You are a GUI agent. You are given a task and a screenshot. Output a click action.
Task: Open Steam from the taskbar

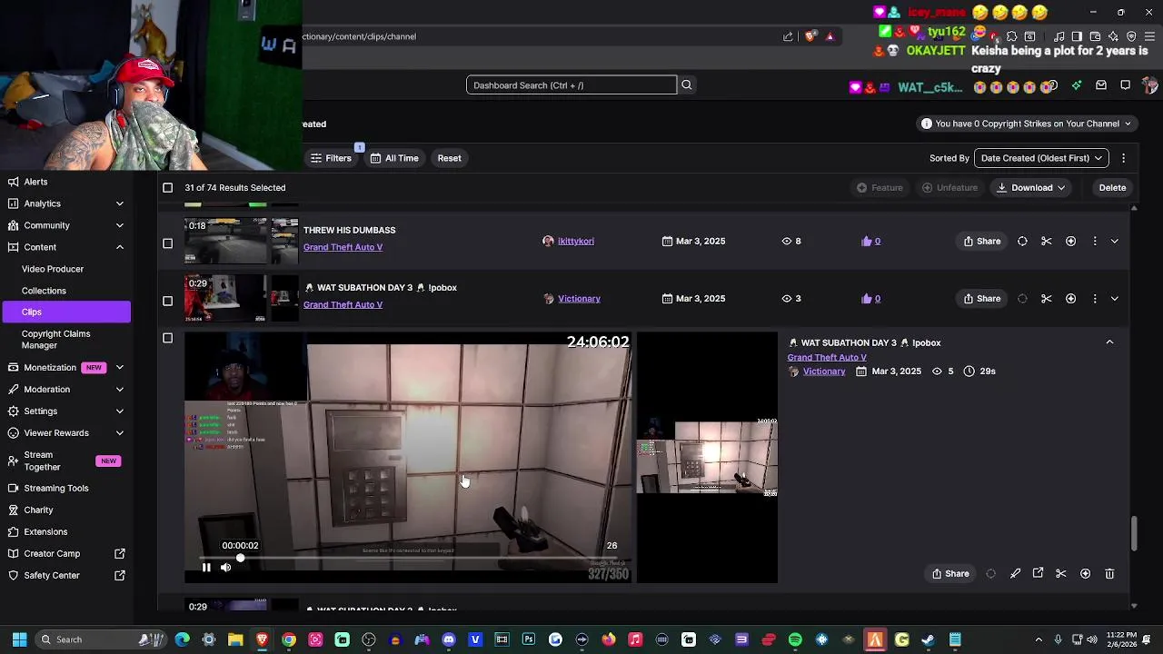(928, 639)
